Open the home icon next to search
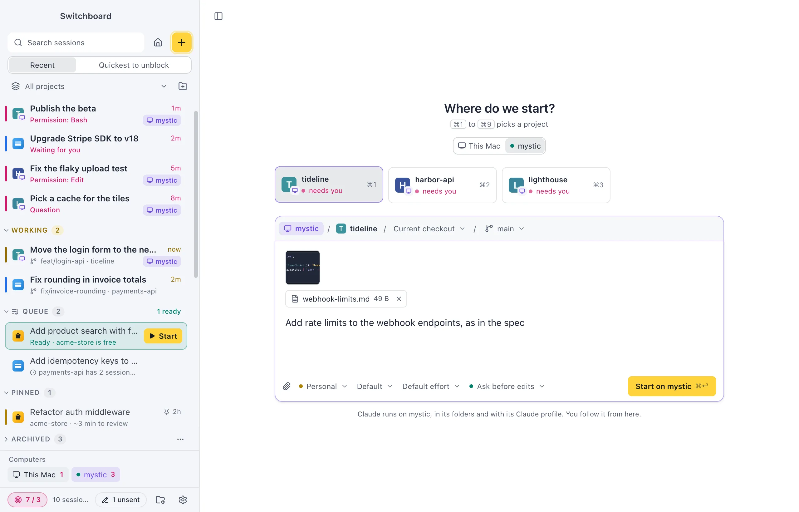 tap(158, 42)
